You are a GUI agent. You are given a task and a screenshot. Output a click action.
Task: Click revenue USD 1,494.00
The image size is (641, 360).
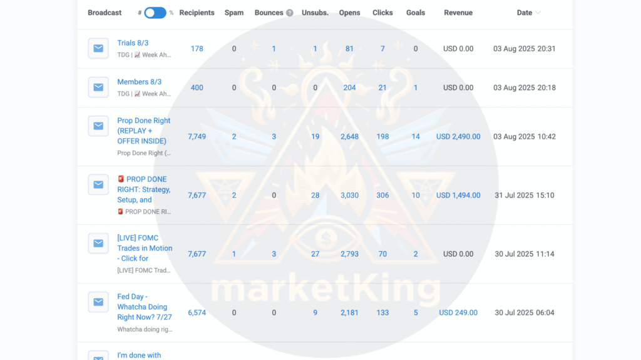pyautogui.click(x=458, y=196)
